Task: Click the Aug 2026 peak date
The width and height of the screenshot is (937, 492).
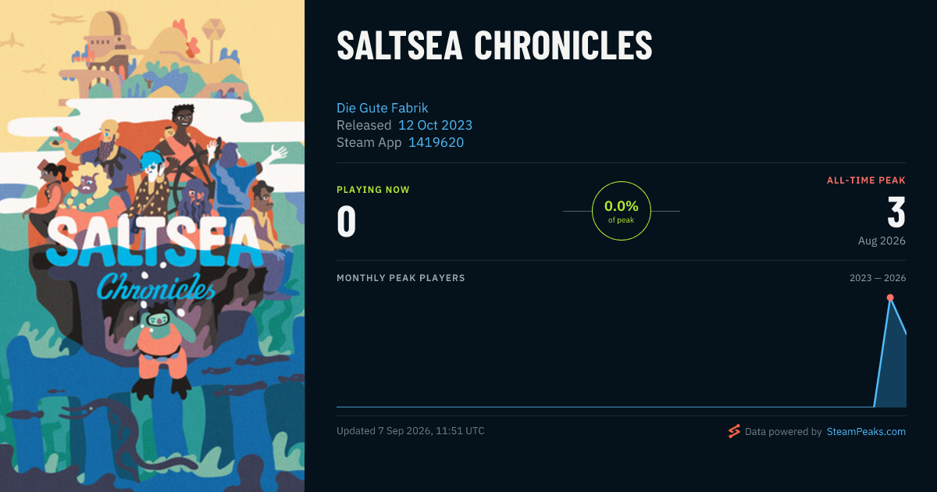Action: tap(882, 241)
